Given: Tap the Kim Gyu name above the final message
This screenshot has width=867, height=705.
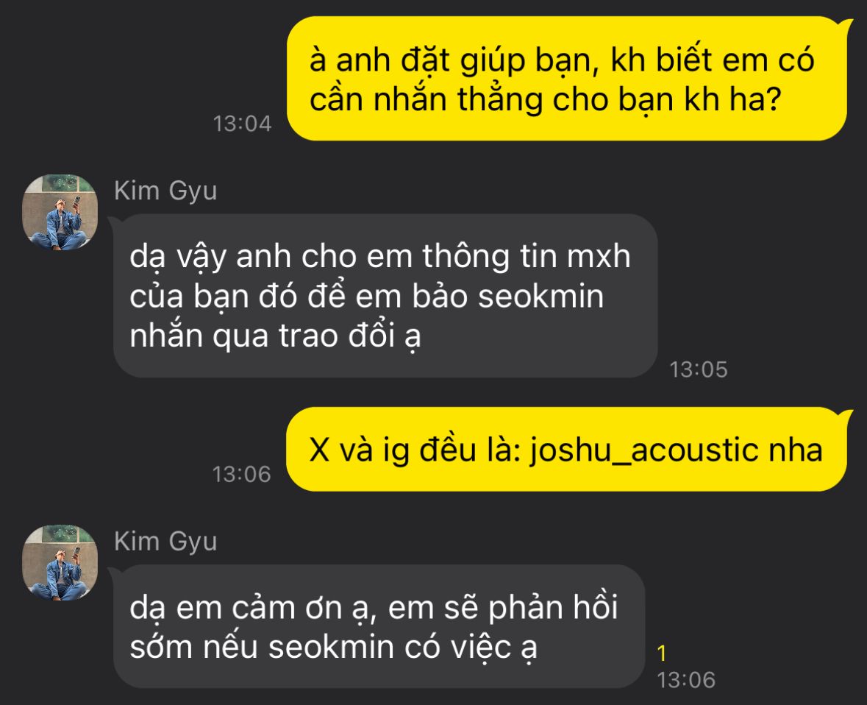Looking at the screenshot, I should (x=165, y=542).
